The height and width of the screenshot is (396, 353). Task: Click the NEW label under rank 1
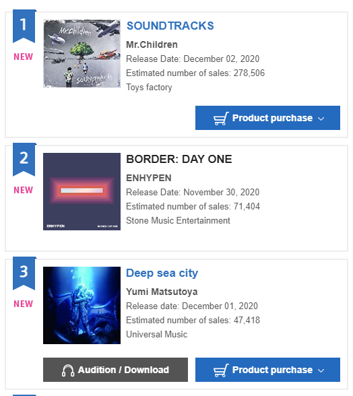tap(24, 57)
